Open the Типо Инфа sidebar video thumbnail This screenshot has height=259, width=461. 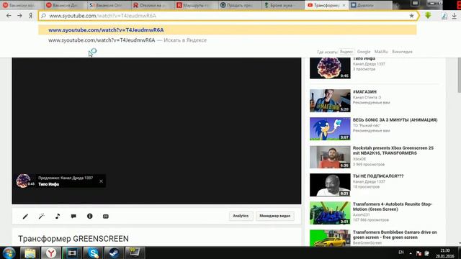(x=330, y=68)
